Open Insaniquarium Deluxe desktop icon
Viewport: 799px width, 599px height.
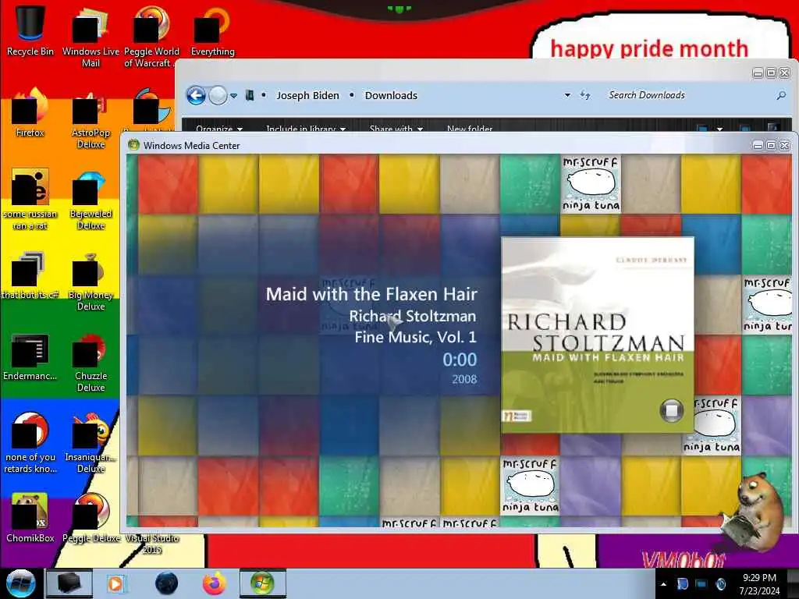coord(91,442)
